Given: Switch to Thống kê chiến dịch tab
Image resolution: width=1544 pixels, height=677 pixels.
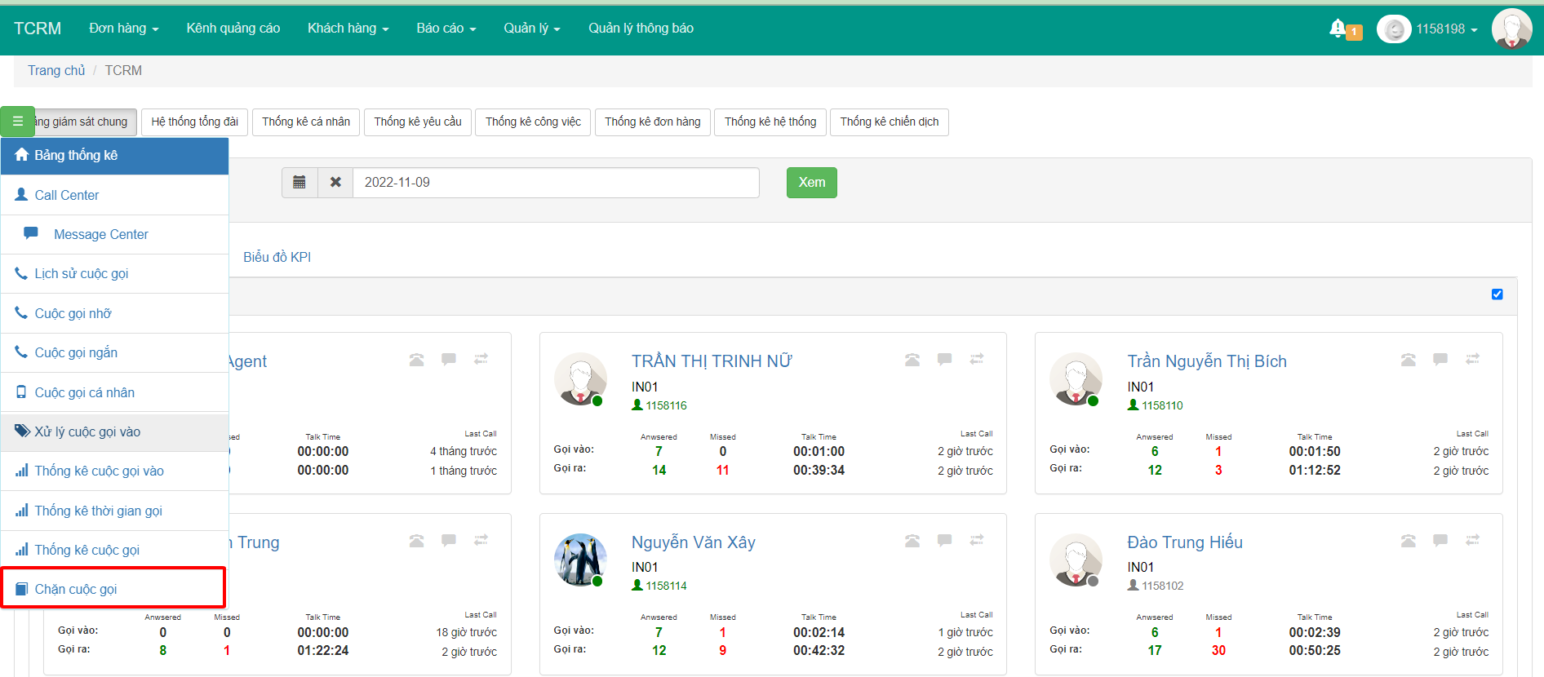Looking at the screenshot, I should click(x=890, y=122).
